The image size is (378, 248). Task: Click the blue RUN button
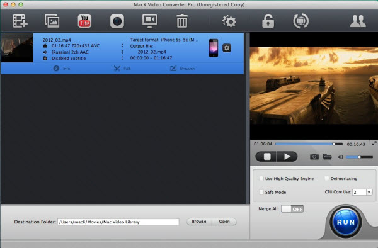pyautogui.click(x=346, y=222)
